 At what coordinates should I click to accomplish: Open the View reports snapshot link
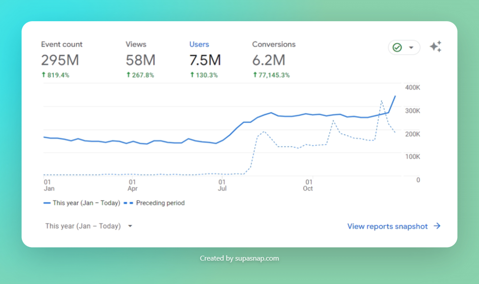click(387, 226)
